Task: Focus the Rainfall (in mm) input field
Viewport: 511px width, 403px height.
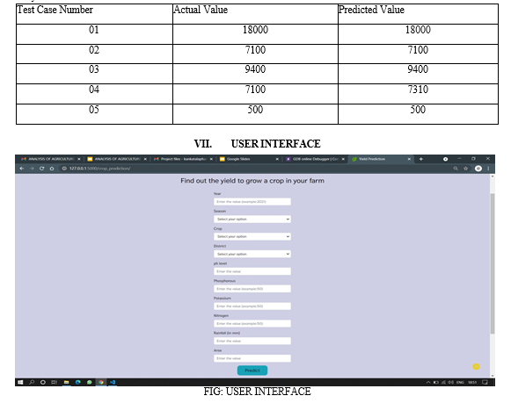Action: pyautogui.click(x=252, y=341)
